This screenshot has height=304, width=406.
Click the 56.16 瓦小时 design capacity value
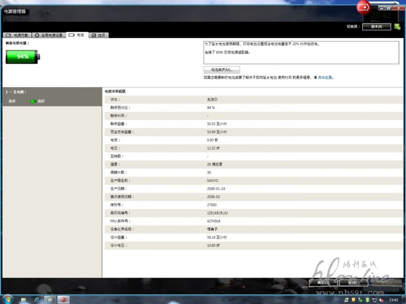click(217, 237)
